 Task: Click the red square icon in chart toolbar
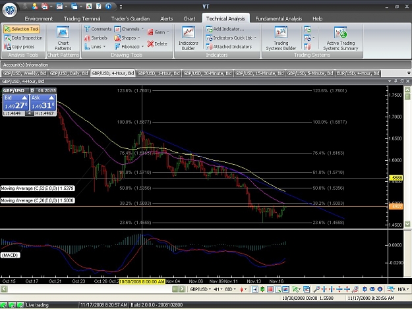[x=270, y=289]
